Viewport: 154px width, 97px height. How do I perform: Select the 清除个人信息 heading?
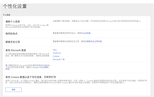click(13, 22)
